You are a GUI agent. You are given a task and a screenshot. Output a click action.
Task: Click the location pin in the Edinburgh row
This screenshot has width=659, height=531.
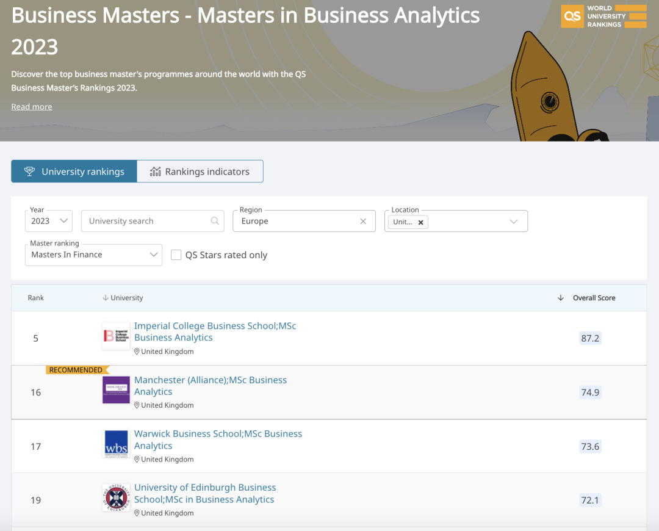pyautogui.click(x=137, y=513)
